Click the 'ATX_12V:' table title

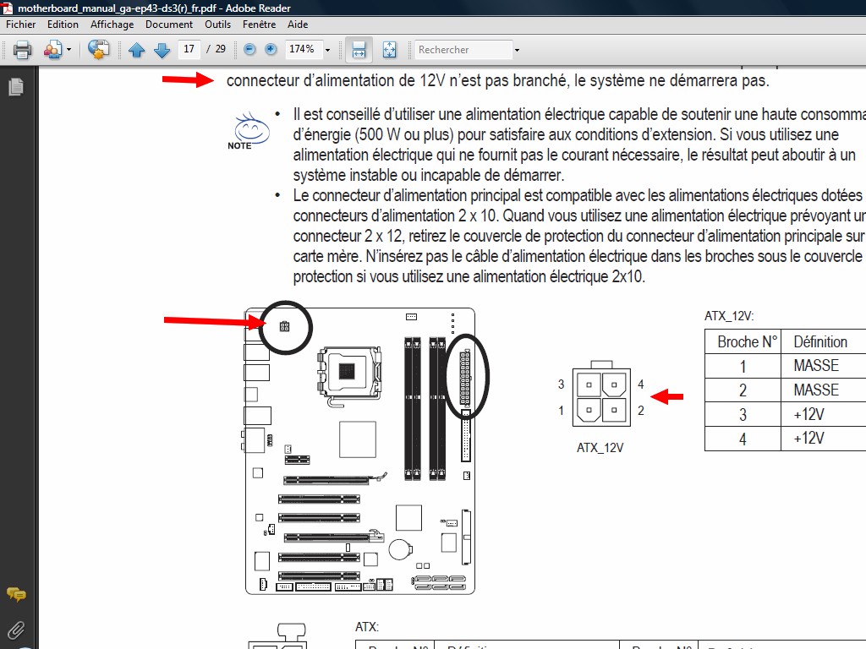point(729,316)
